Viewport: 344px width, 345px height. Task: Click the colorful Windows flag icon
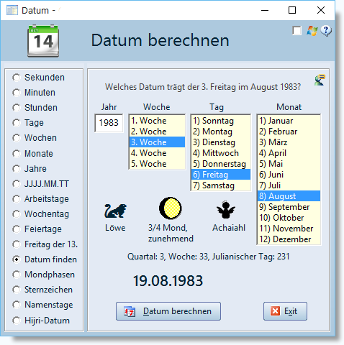coord(312,31)
